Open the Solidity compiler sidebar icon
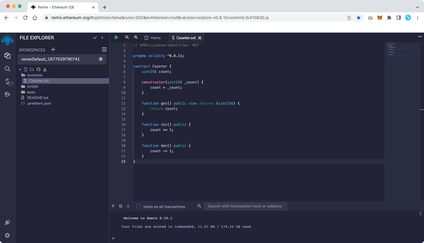The width and height of the screenshot is (424, 243). click(8, 82)
